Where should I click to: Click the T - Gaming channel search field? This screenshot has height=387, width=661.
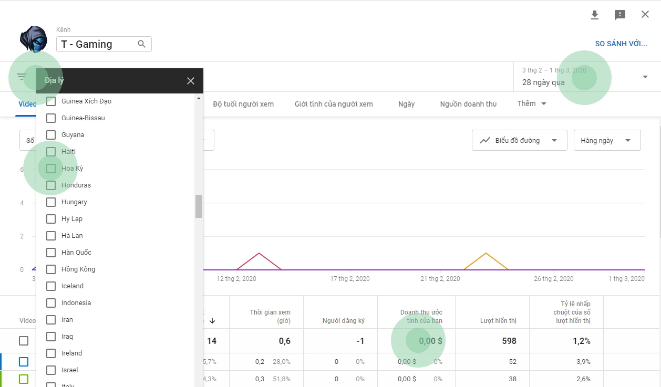tap(104, 44)
